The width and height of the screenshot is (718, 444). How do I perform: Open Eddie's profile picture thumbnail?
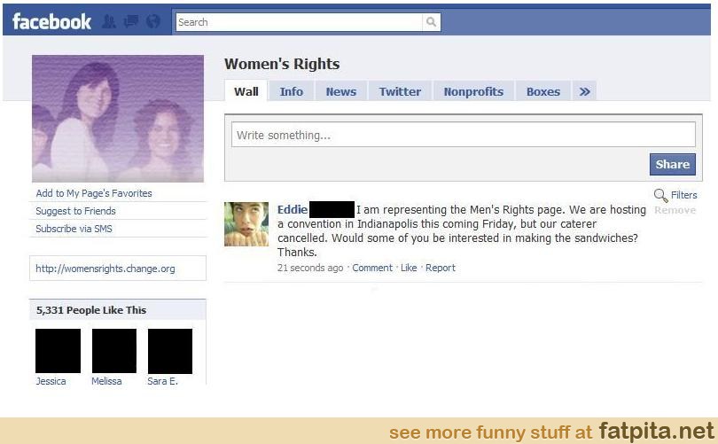click(246, 224)
